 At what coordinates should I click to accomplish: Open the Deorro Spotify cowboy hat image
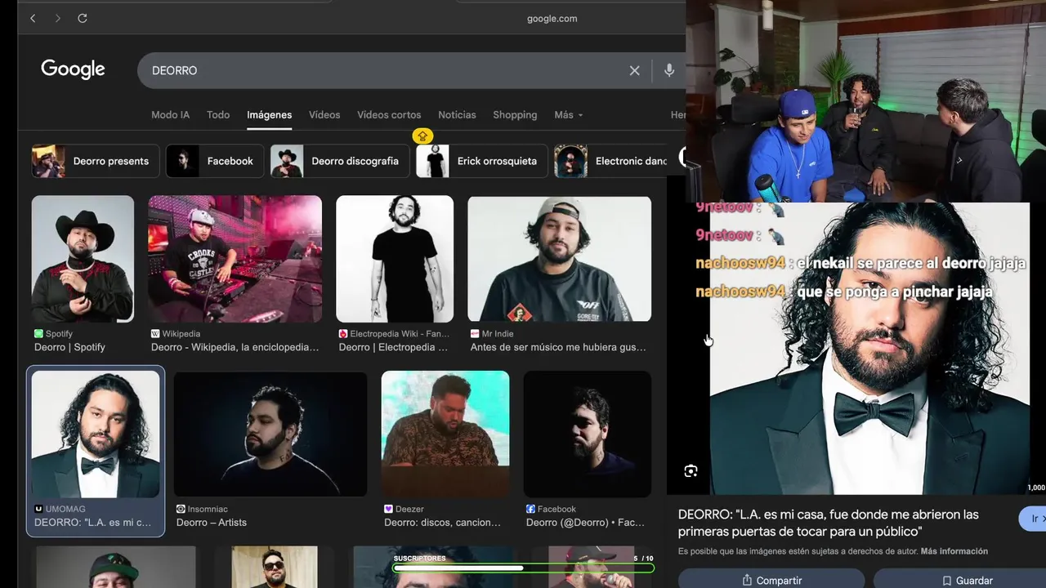[x=83, y=259]
